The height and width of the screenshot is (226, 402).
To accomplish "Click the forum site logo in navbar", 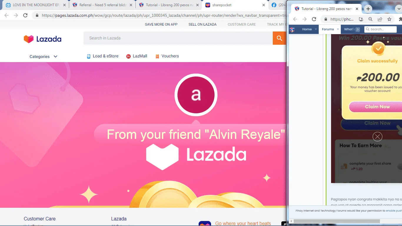I will coord(292,29).
